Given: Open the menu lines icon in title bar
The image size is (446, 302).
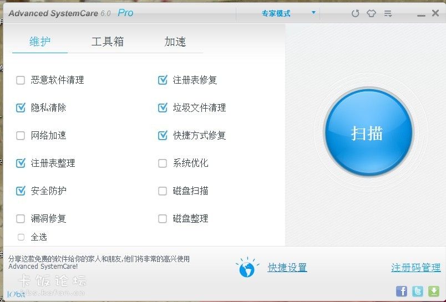Looking at the screenshot, I should (x=388, y=13).
